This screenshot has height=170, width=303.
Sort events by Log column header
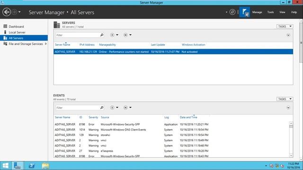pyautogui.click(x=166, y=118)
